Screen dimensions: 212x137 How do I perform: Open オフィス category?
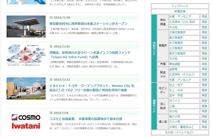[175, 101]
